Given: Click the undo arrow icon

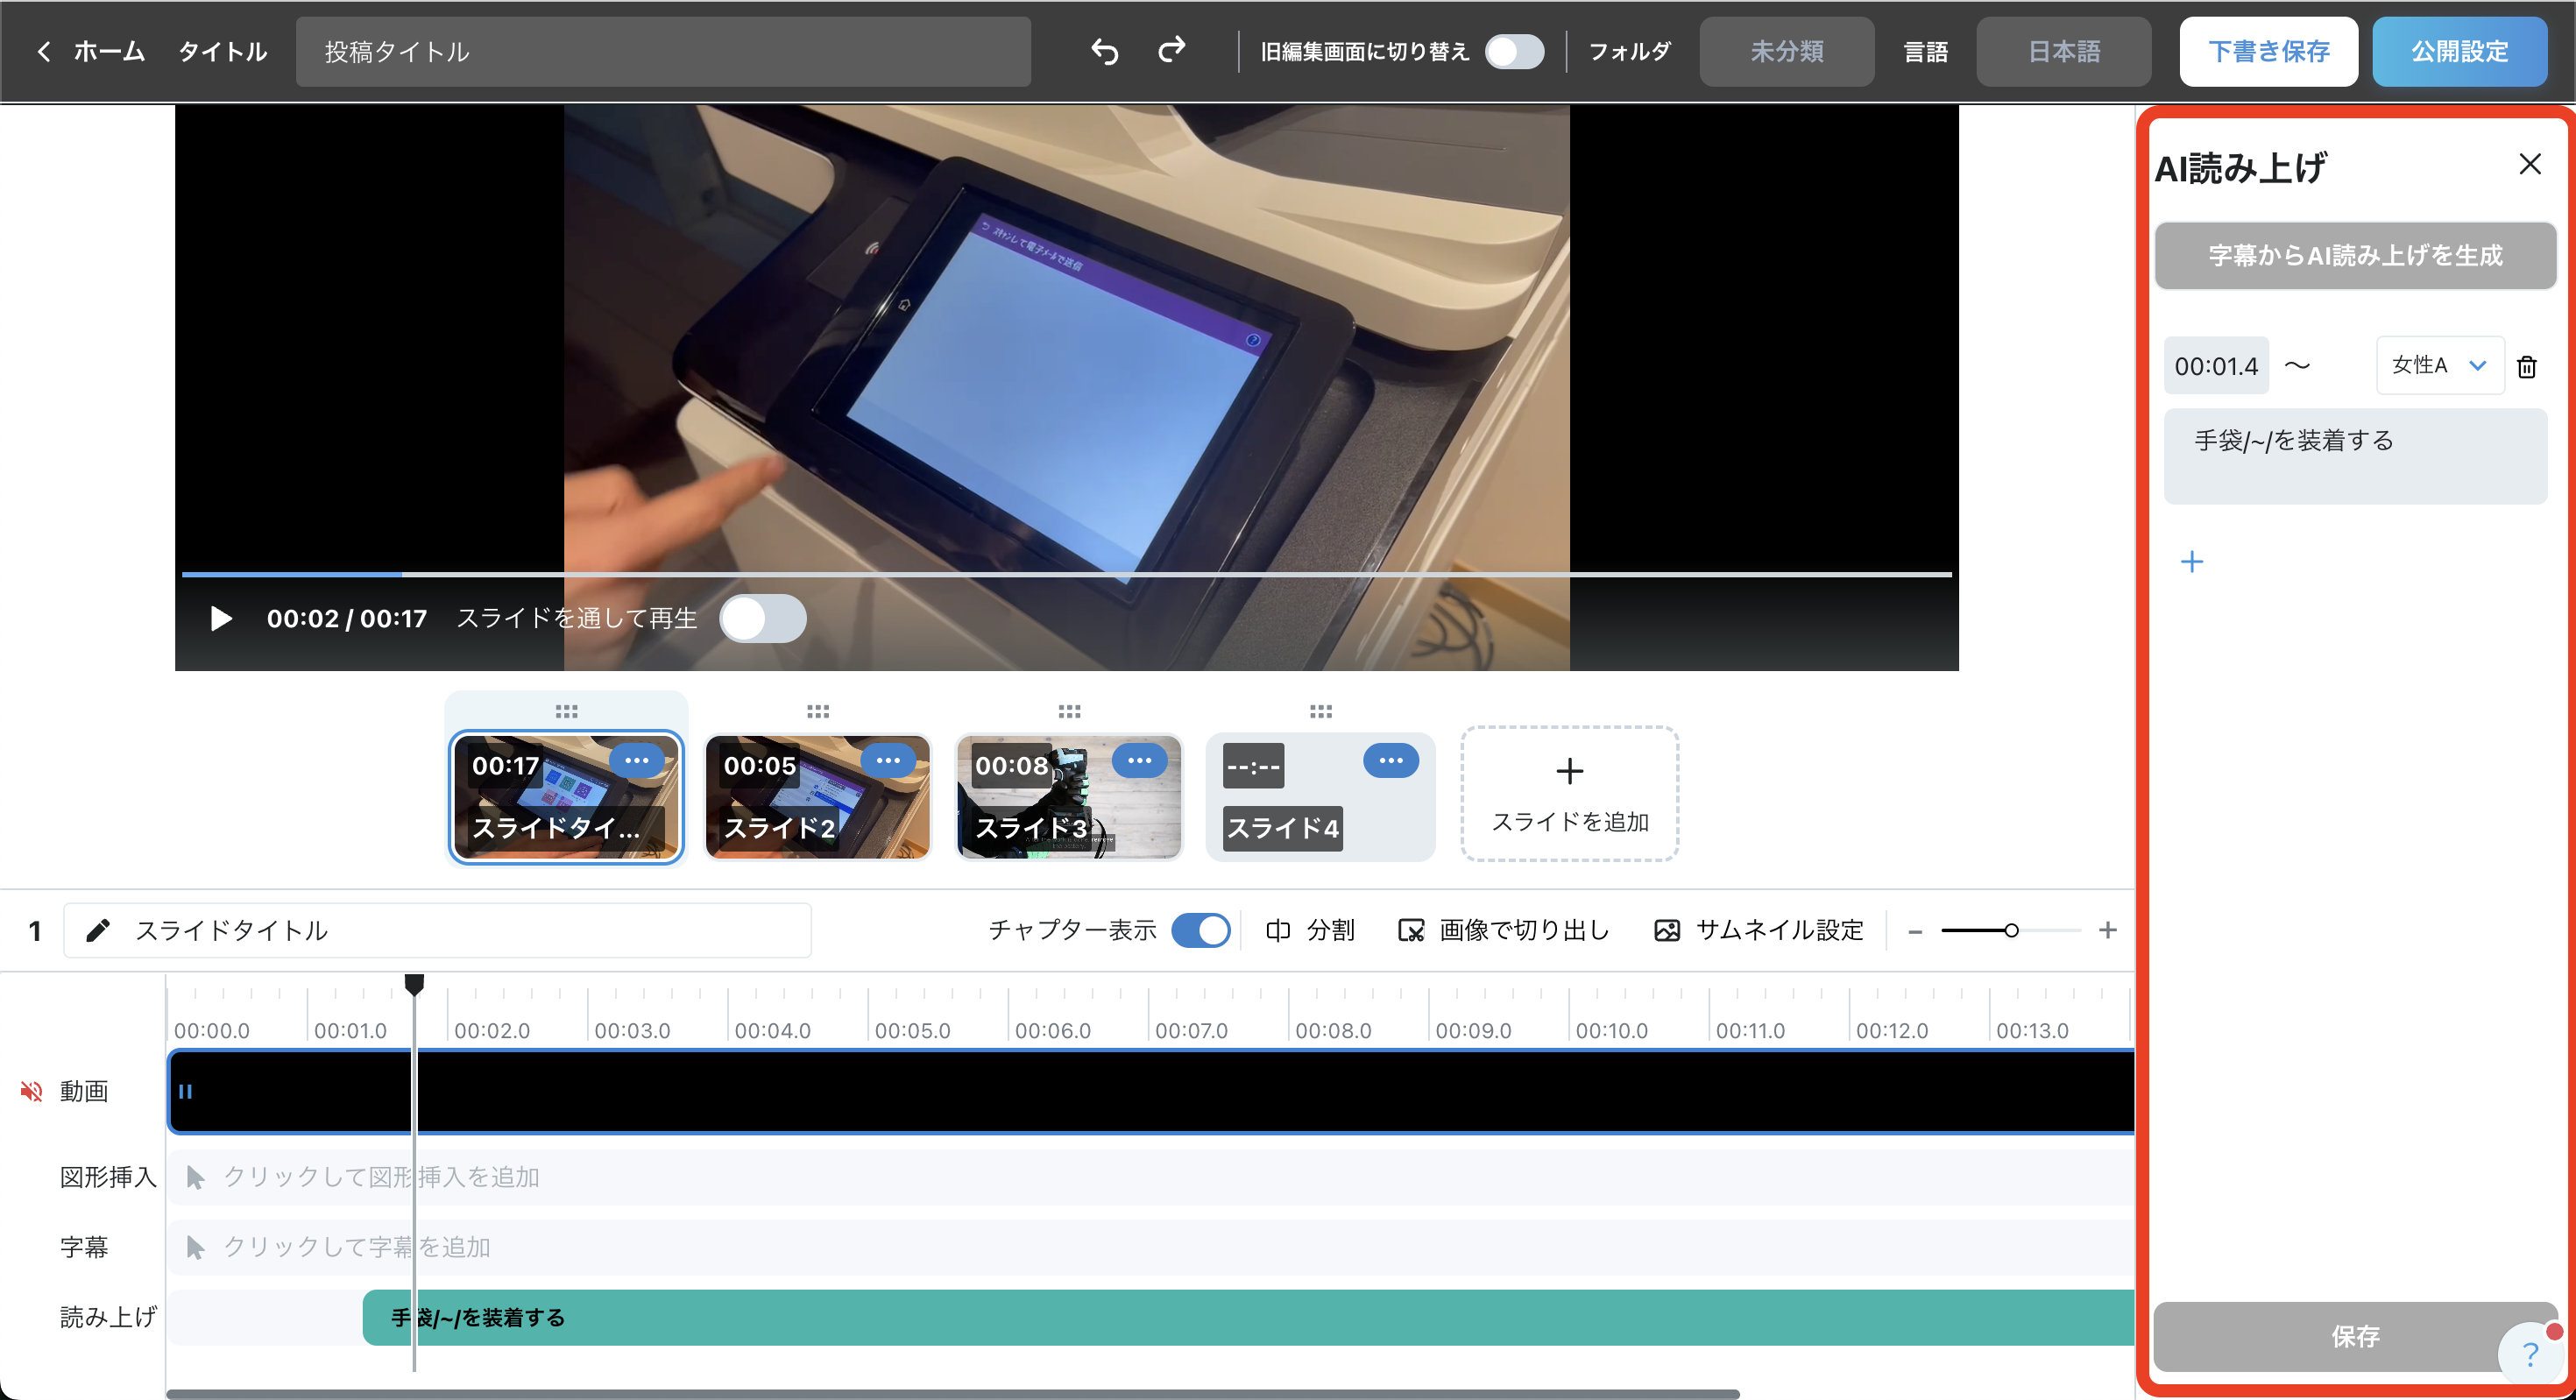Looking at the screenshot, I should [x=1104, y=51].
